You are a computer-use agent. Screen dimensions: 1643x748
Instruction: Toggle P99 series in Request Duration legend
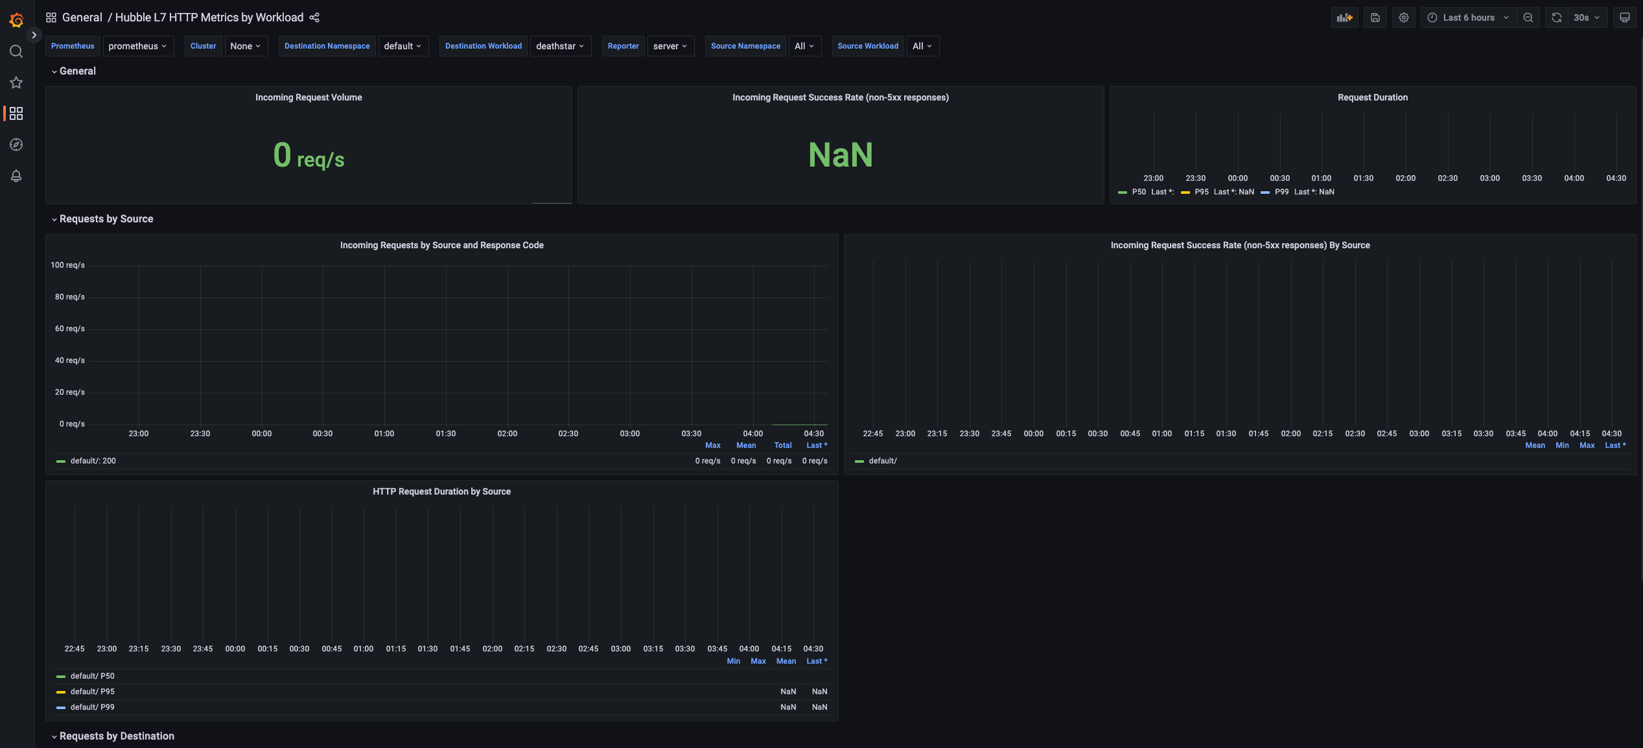point(1281,192)
